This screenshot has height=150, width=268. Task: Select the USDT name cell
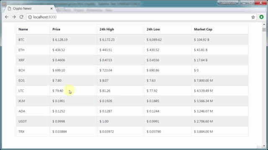23,121
